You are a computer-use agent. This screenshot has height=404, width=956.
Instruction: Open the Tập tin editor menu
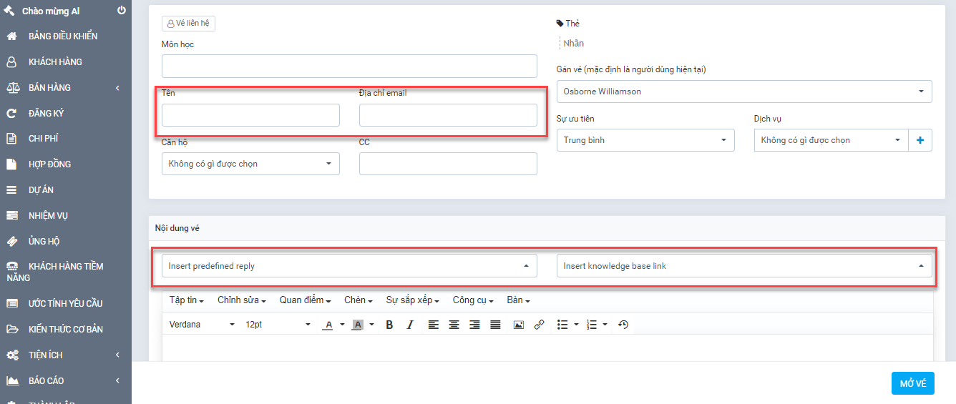coord(186,300)
